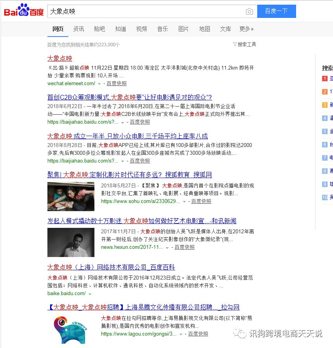Click hot search rank 8 badge

[325, 171]
